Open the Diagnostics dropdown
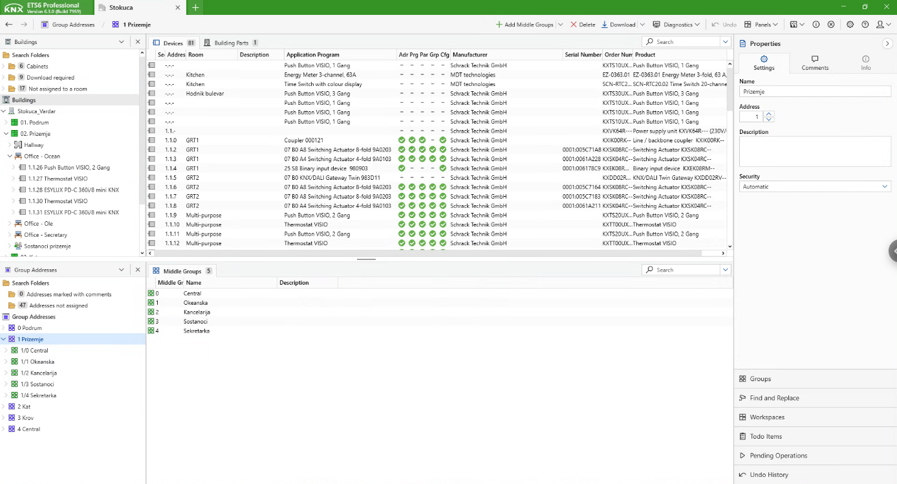The height and width of the screenshot is (484, 897). (x=676, y=25)
